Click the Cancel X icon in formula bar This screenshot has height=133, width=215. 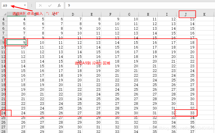[40, 5]
